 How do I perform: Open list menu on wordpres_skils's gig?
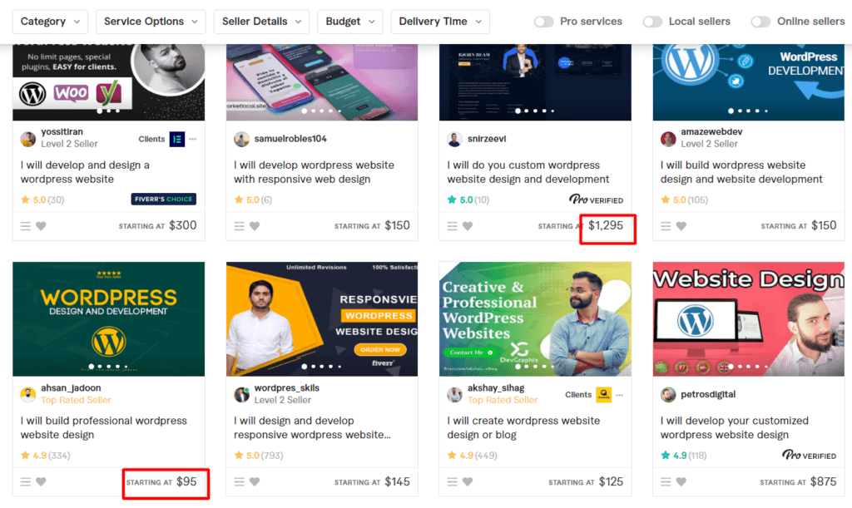[x=239, y=481]
